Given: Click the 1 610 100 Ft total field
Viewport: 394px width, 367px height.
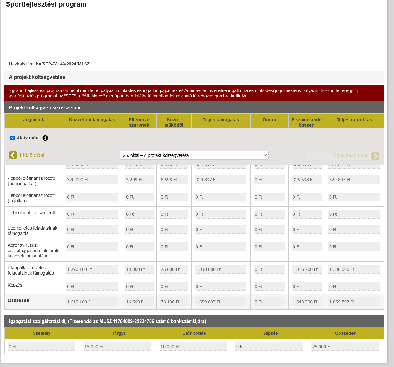Looking at the screenshot, I should (92, 302).
